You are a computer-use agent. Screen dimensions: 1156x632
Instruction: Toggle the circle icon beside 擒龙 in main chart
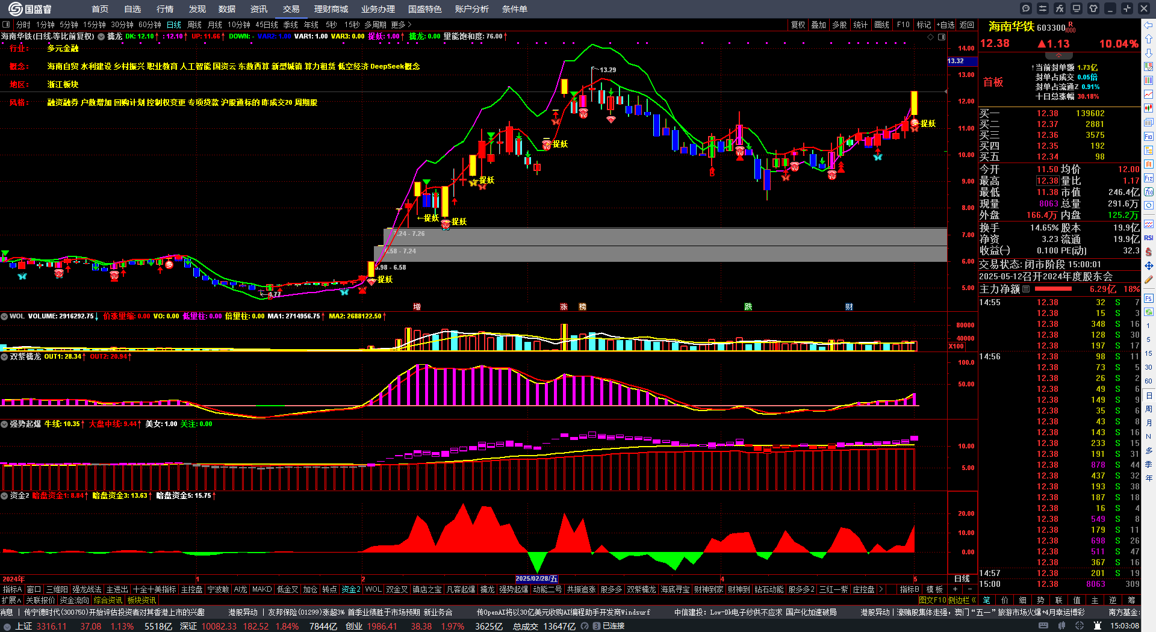click(x=101, y=37)
